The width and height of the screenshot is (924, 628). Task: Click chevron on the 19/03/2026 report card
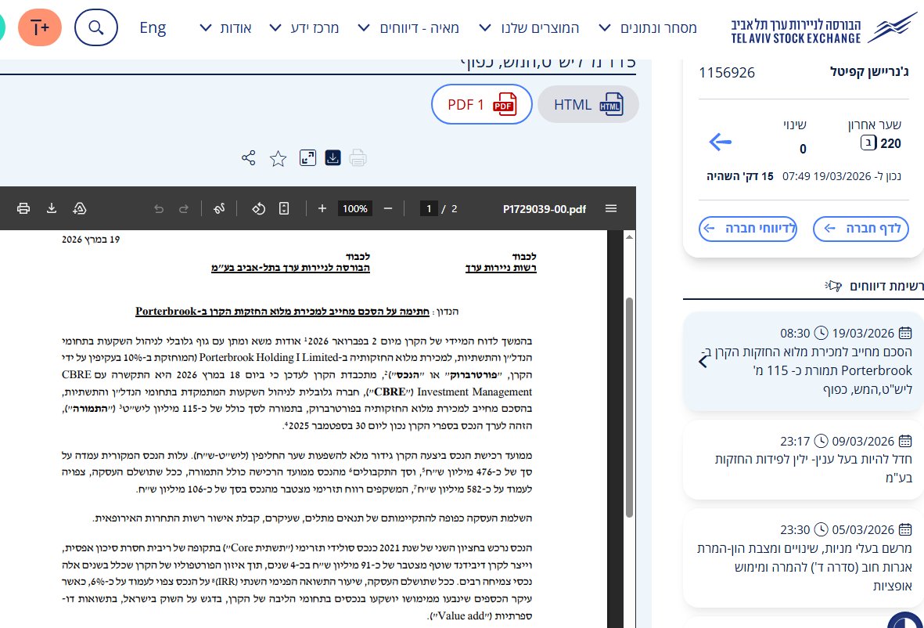point(703,362)
